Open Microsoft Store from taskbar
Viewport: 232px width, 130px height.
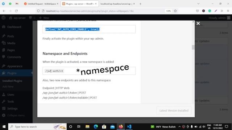click(x=104, y=127)
